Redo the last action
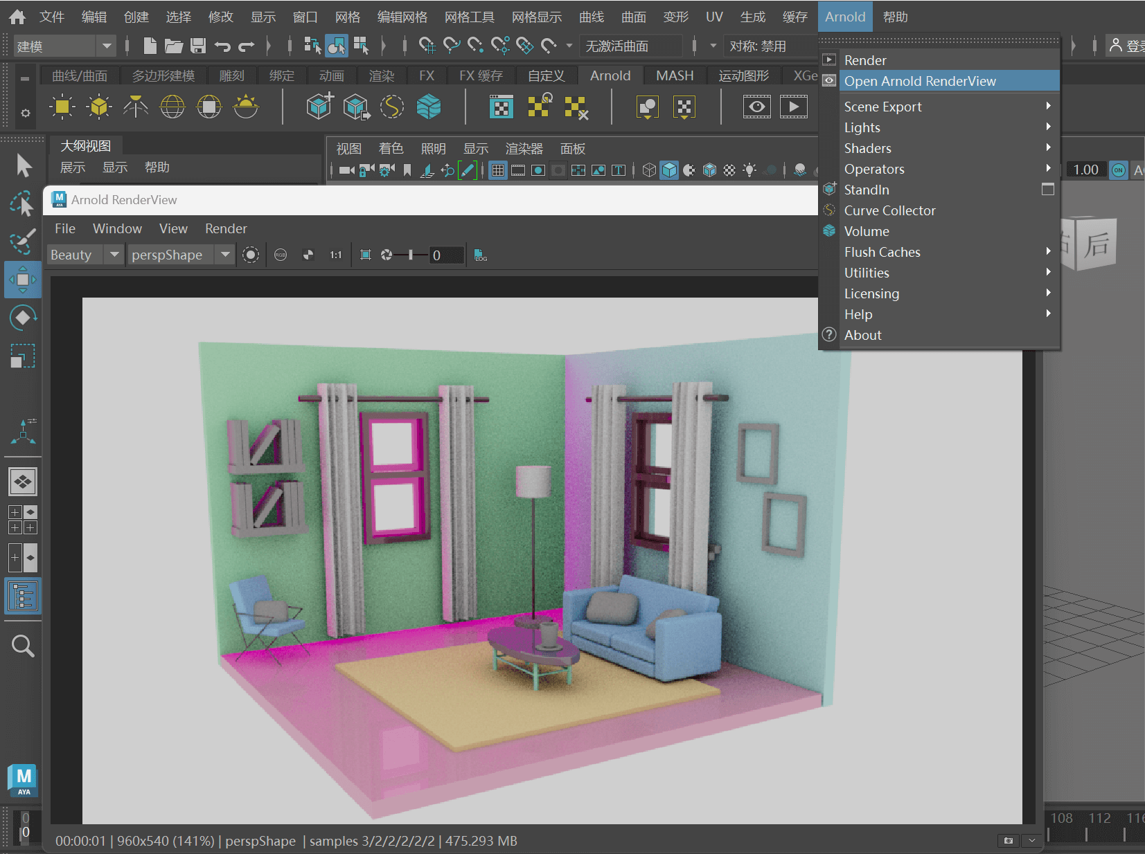Image resolution: width=1145 pixels, height=854 pixels. pyautogui.click(x=247, y=46)
